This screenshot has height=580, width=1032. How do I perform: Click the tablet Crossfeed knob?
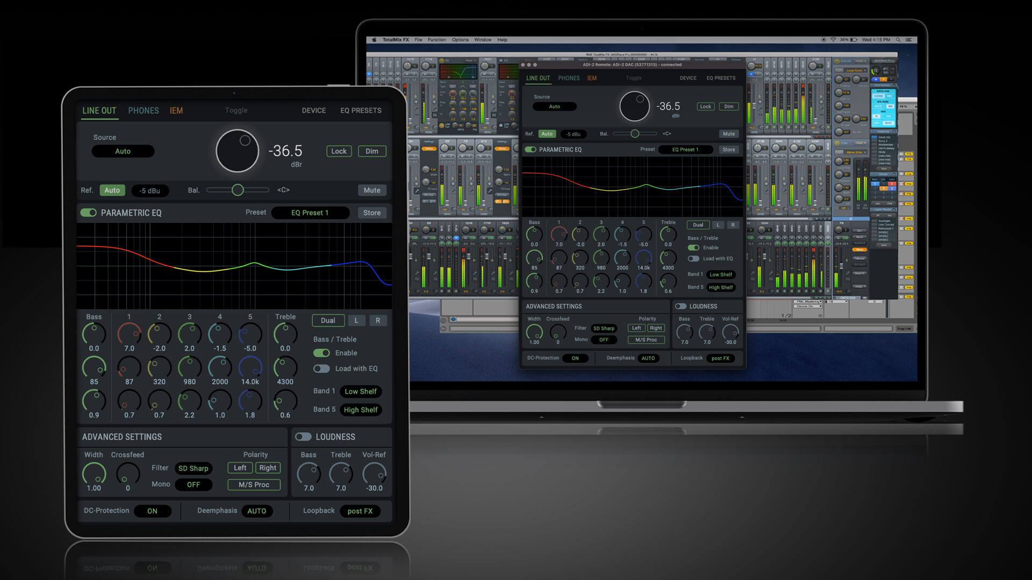(x=128, y=473)
